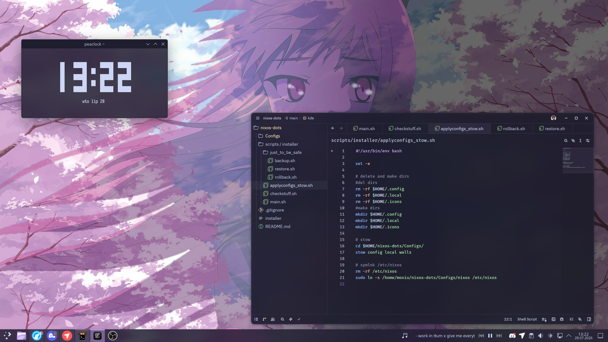608x342 pixels.
Task: Toggle the git panel in status bar
Action: (264, 319)
